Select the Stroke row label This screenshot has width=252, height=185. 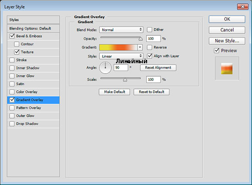[22, 60]
